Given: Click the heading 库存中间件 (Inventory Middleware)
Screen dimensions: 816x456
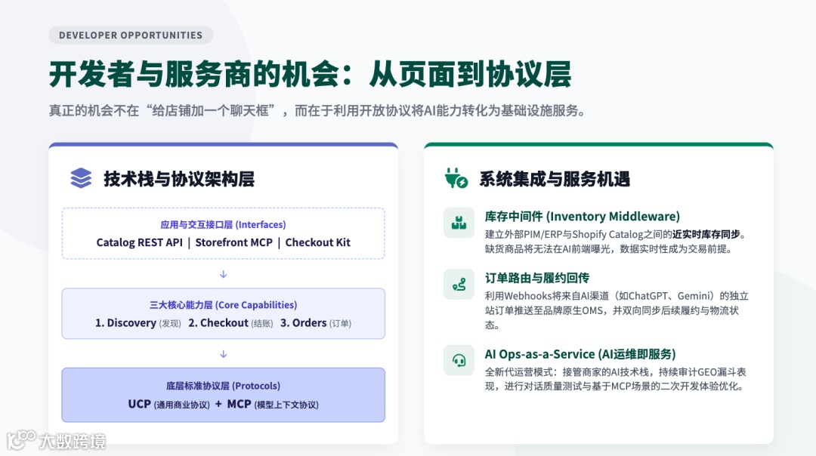Looking at the screenshot, I should [x=583, y=217].
